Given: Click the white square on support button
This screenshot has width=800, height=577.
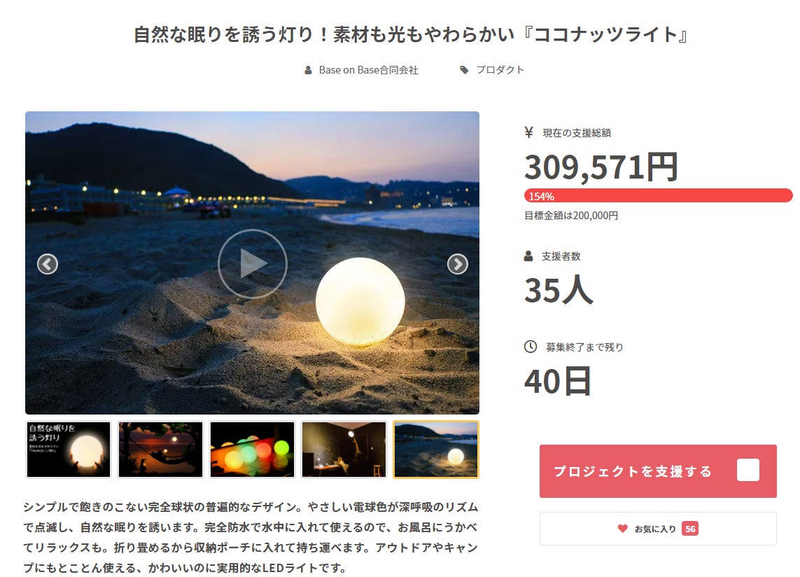Looking at the screenshot, I should pos(748,470).
